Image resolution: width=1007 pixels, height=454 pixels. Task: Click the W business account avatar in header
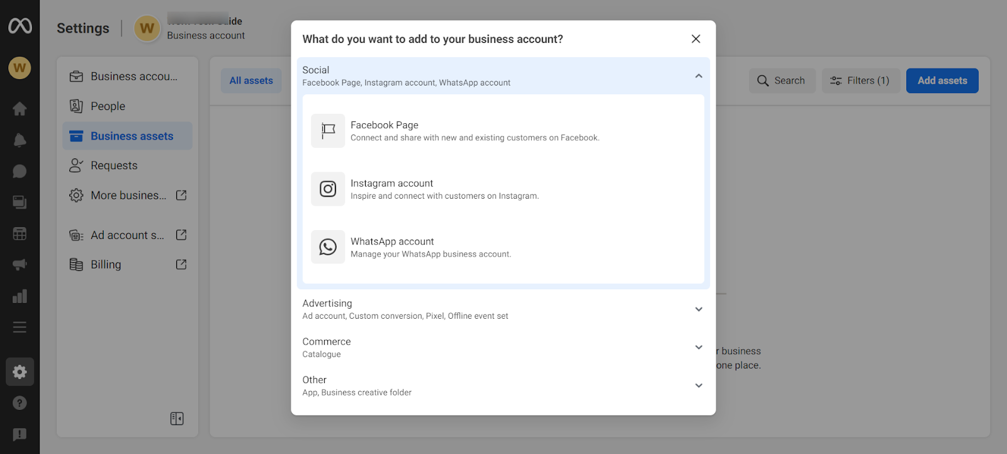pyautogui.click(x=147, y=28)
